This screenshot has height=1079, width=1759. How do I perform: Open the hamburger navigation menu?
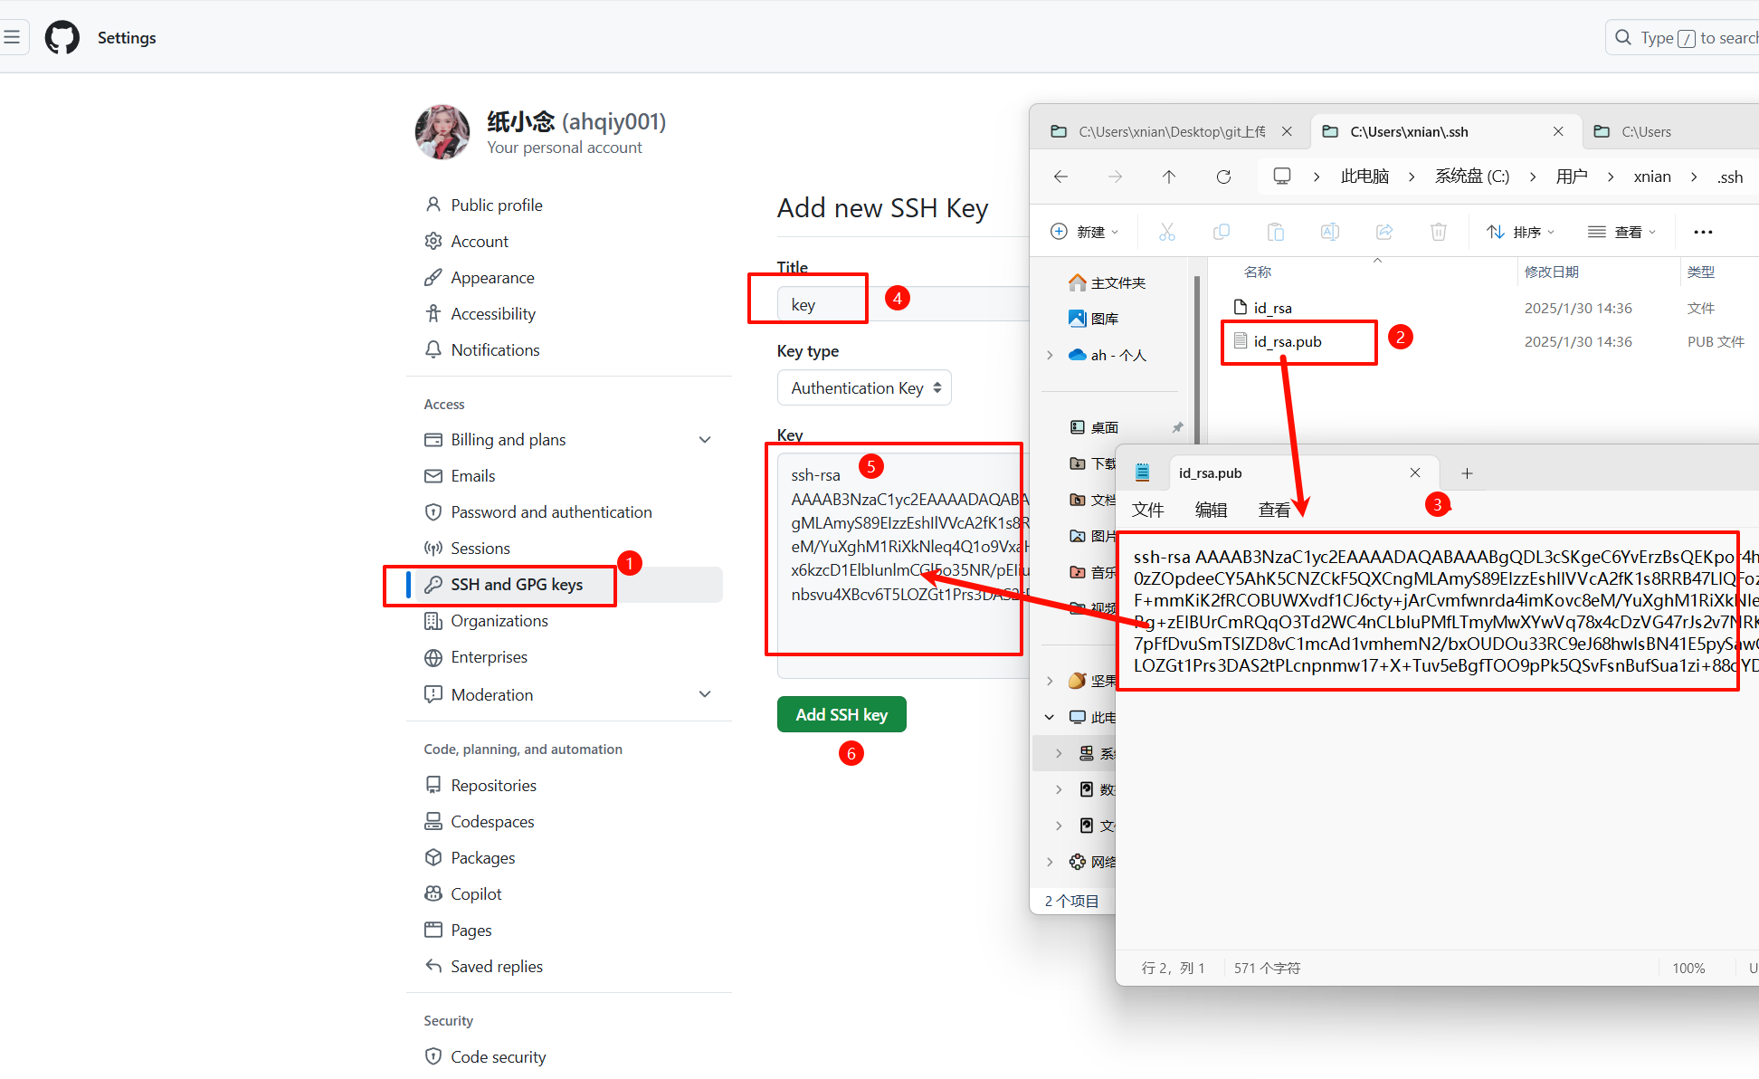pyautogui.click(x=13, y=37)
